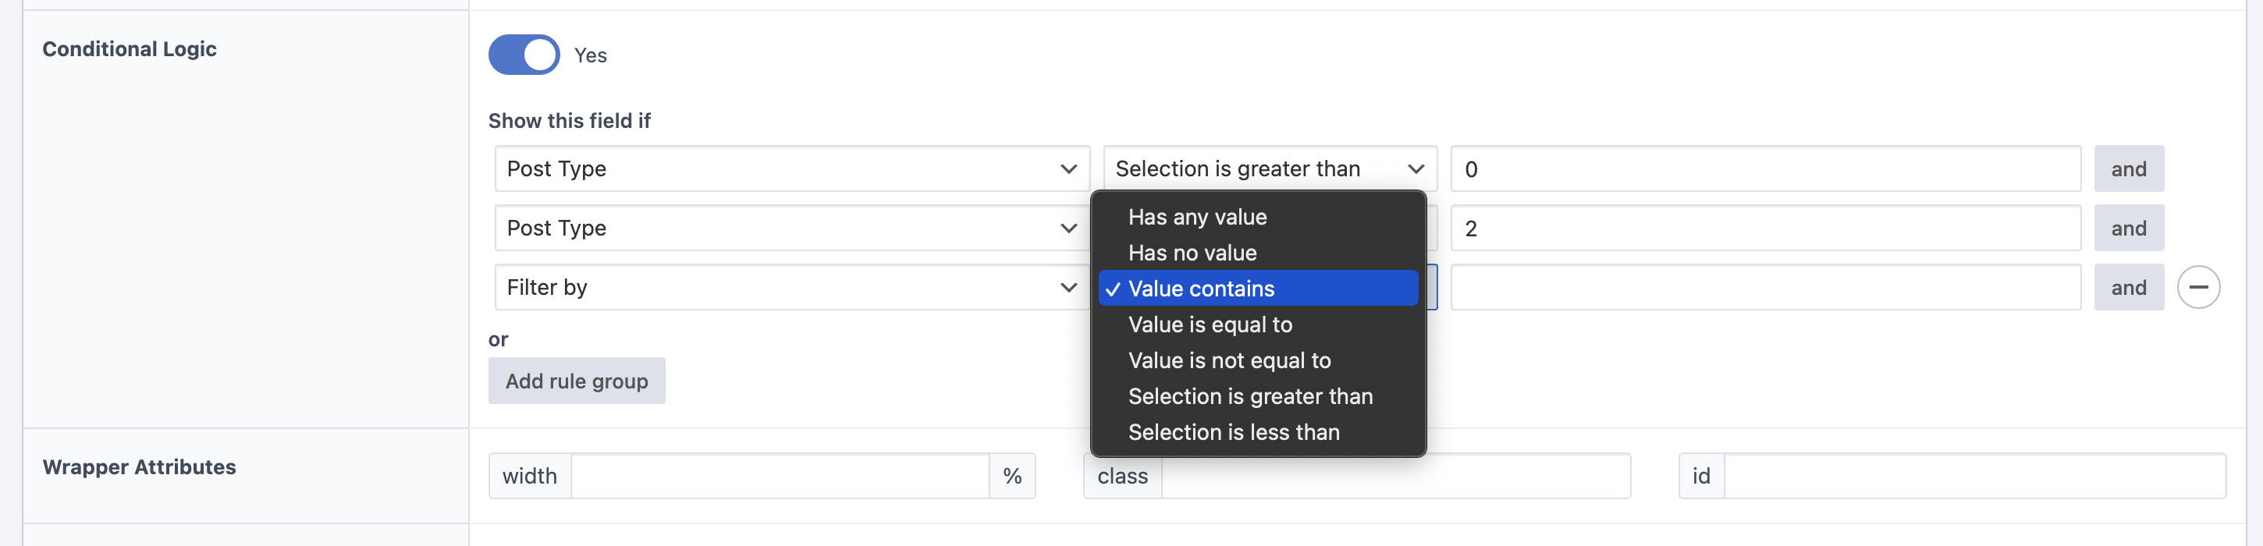This screenshot has width=2263, height=546.
Task: Edit the value '2' in the second rule
Action: 1766,227
